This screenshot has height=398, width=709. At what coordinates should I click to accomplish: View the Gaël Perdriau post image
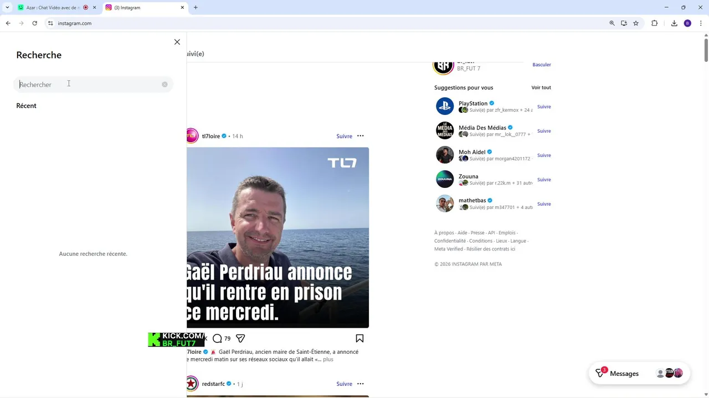(x=278, y=237)
